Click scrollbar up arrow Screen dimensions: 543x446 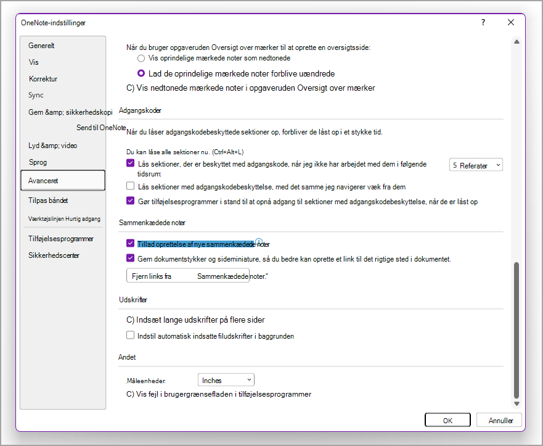click(x=516, y=41)
